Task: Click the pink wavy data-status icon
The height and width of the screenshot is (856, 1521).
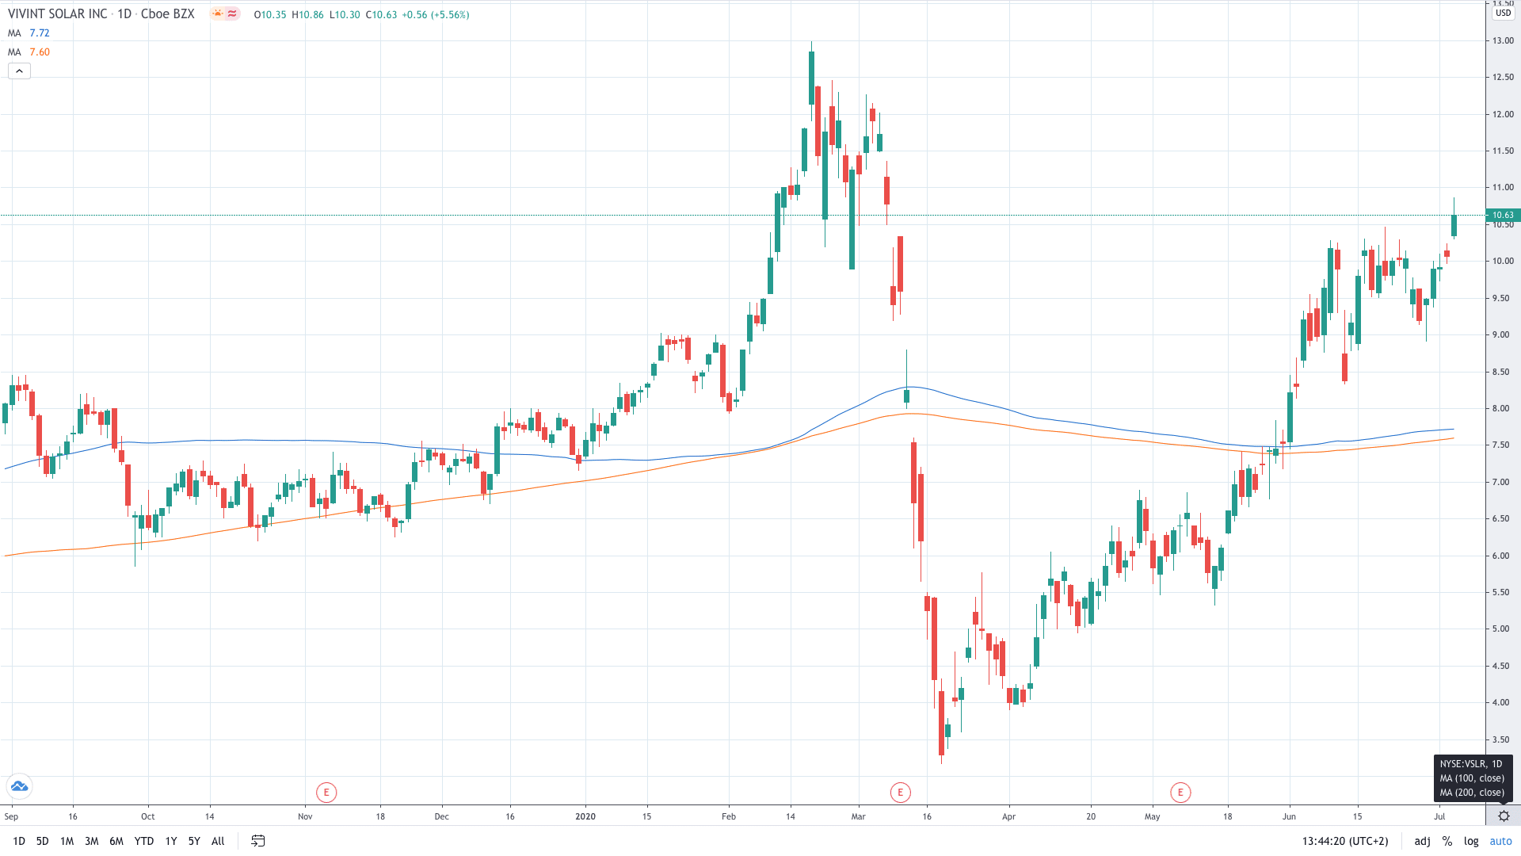Action: pos(232,14)
